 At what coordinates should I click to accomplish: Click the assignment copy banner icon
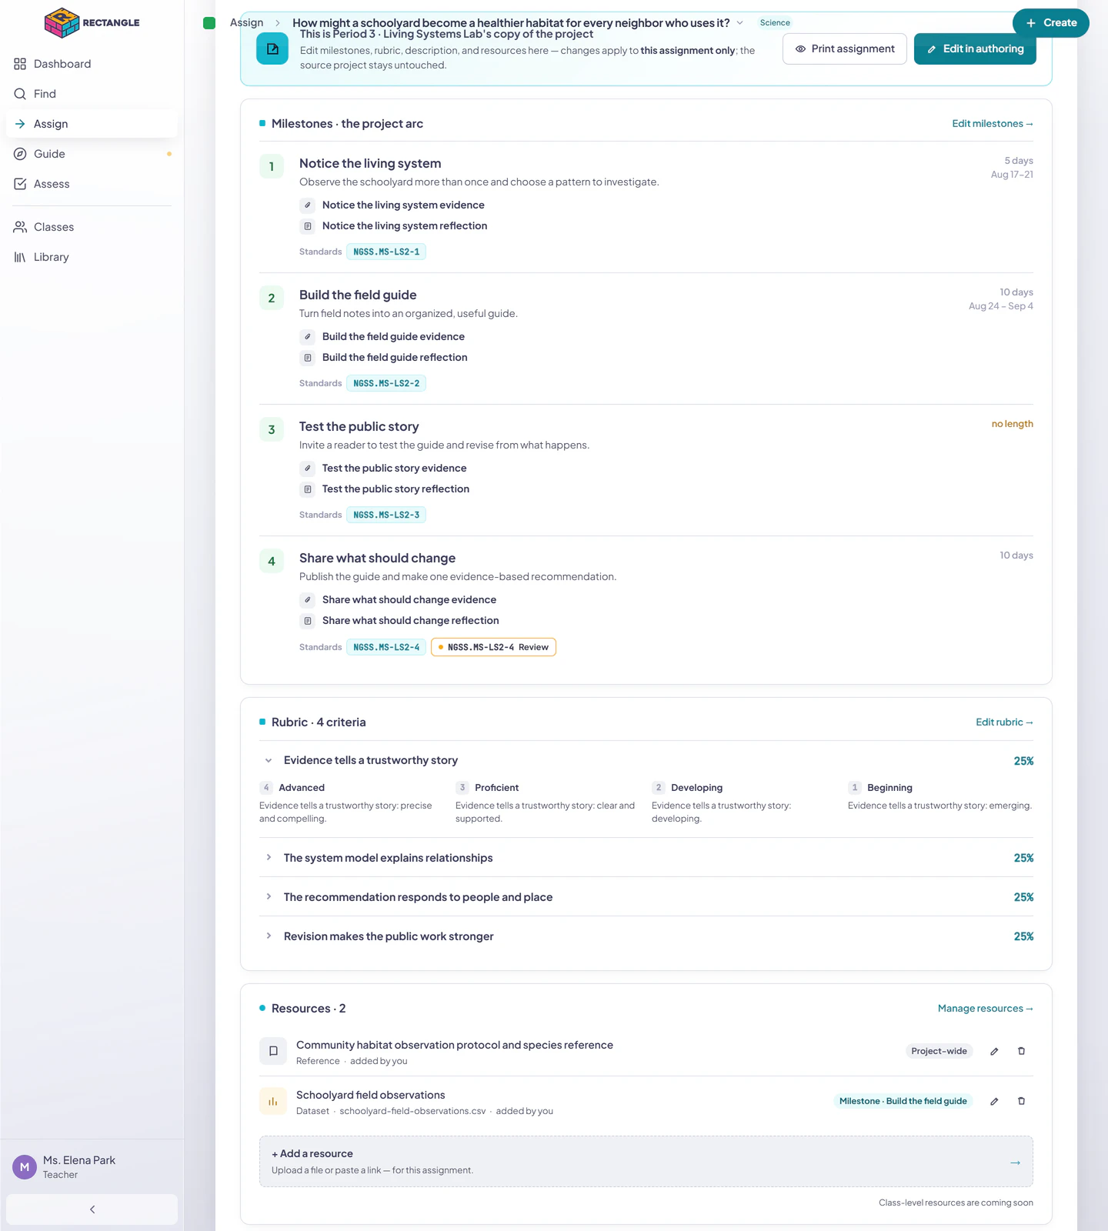pyautogui.click(x=272, y=49)
